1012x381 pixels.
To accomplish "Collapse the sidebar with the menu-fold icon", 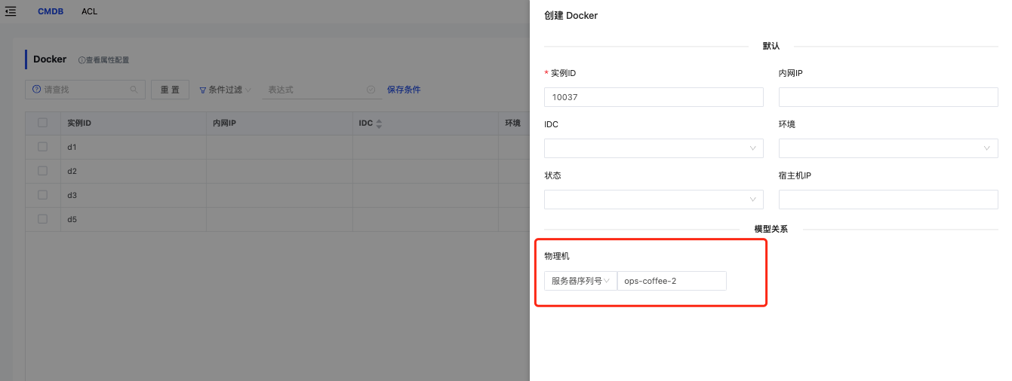I will pos(11,11).
